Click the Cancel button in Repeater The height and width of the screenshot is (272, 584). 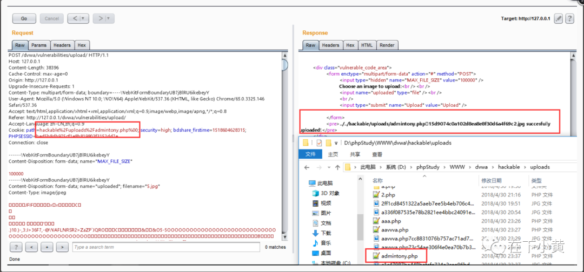[x=52, y=18]
